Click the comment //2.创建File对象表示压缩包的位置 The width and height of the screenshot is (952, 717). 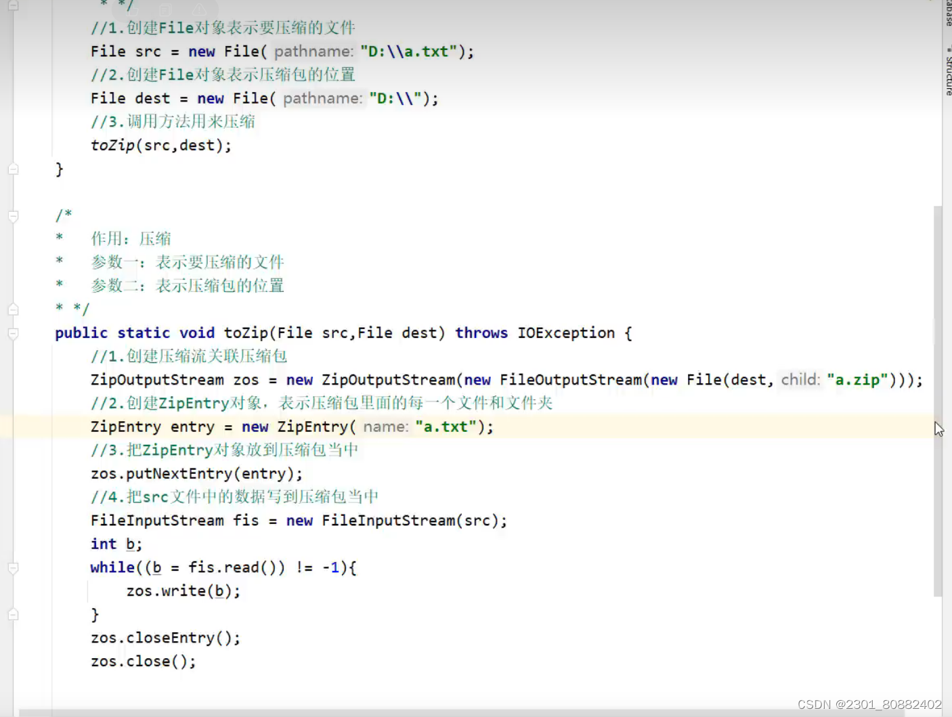[x=223, y=74]
